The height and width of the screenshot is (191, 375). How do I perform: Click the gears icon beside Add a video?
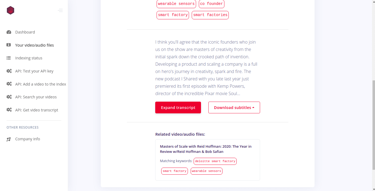(9, 84)
